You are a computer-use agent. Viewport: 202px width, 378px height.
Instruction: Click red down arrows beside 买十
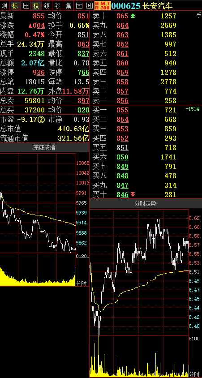[x=133, y=194]
